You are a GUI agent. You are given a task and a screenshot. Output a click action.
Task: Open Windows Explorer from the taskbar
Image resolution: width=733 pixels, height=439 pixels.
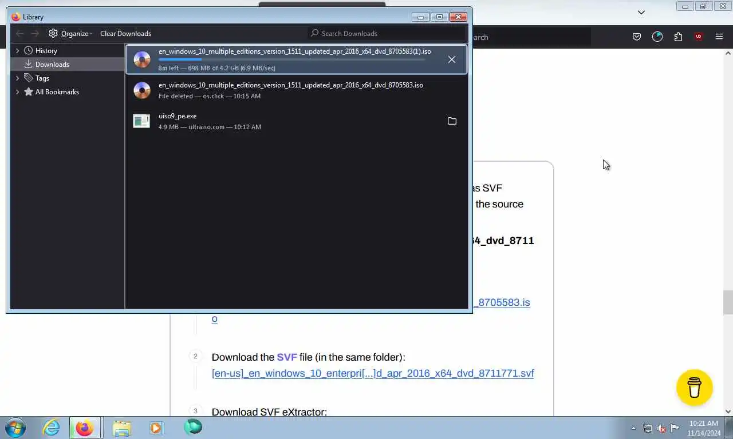(x=122, y=428)
